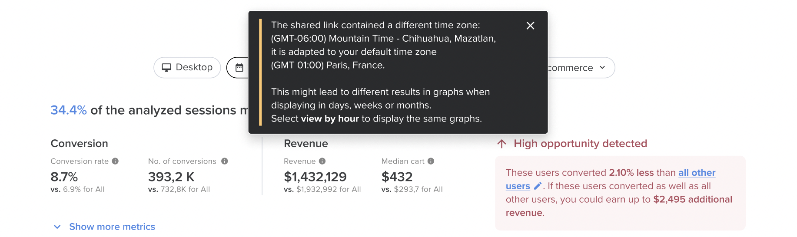Expand Show more metrics
Screen dimensions: 797x237
[x=112, y=227]
